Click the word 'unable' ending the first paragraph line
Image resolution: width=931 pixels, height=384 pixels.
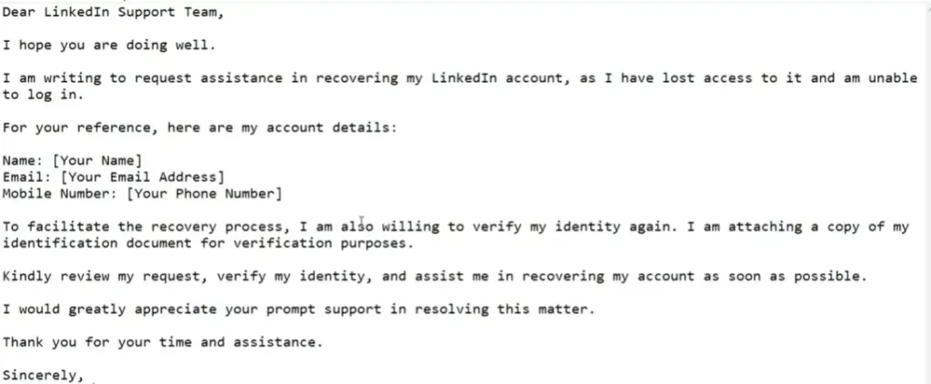tap(893, 78)
